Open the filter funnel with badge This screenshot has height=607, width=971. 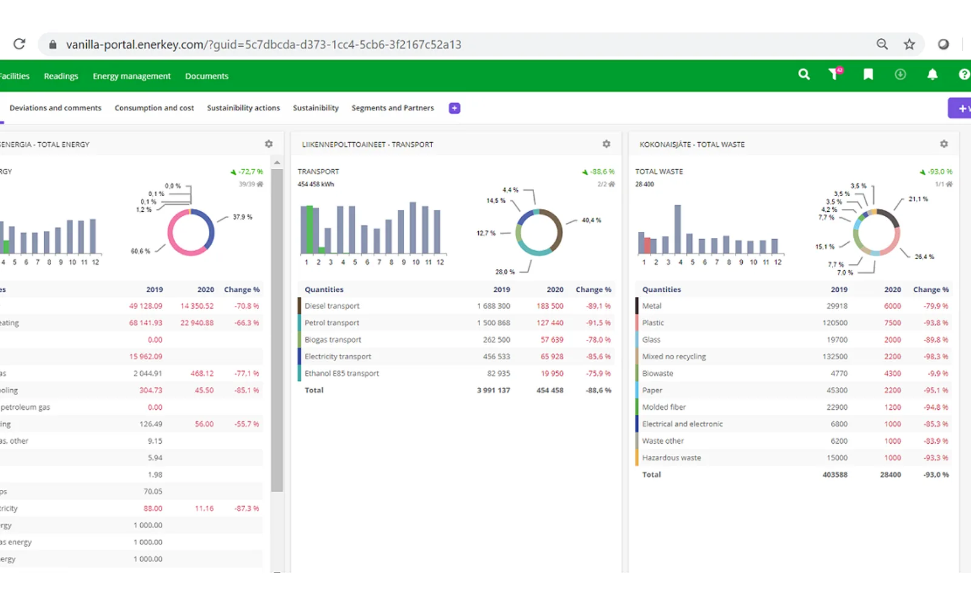point(835,73)
